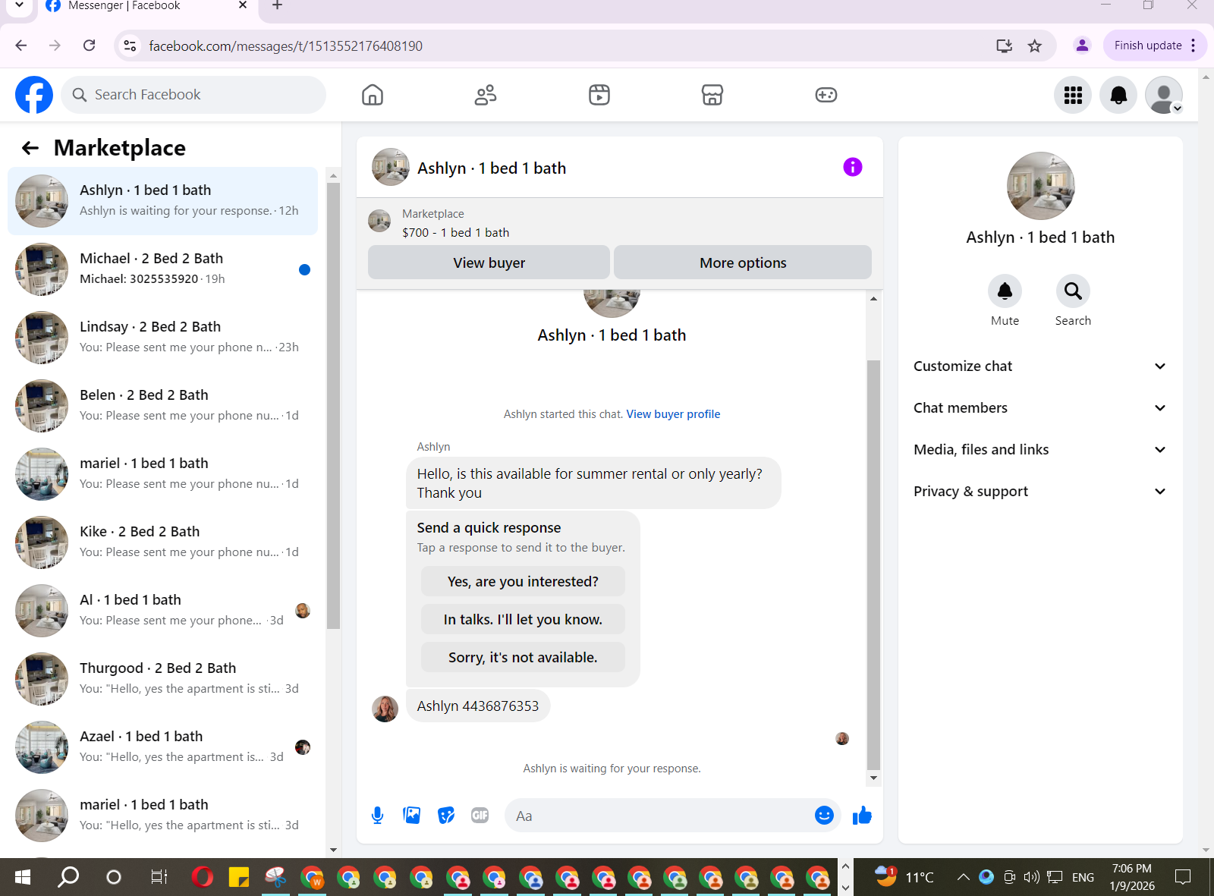Attach a photo with the image icon
The width and height of the screenshot is (1214, 896).
[x=412, y=816]
